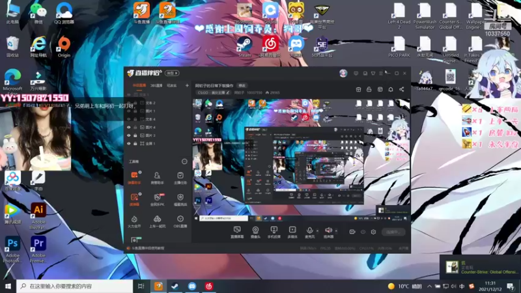Select the 全屏 1 layer row
The image size is (521, 293).
coord(158,143)
